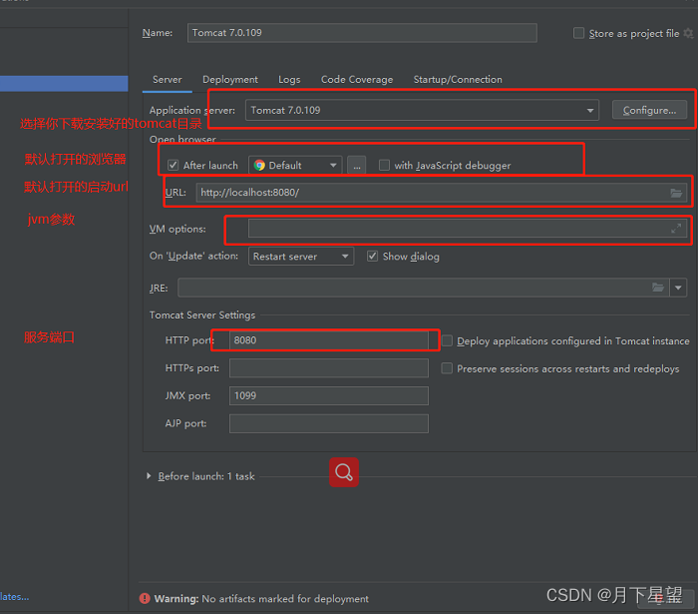The height and width of the screenshot is (614, 698).
Task: Enable with JavaScript debugger checkbox
Action: pos(384,166)
